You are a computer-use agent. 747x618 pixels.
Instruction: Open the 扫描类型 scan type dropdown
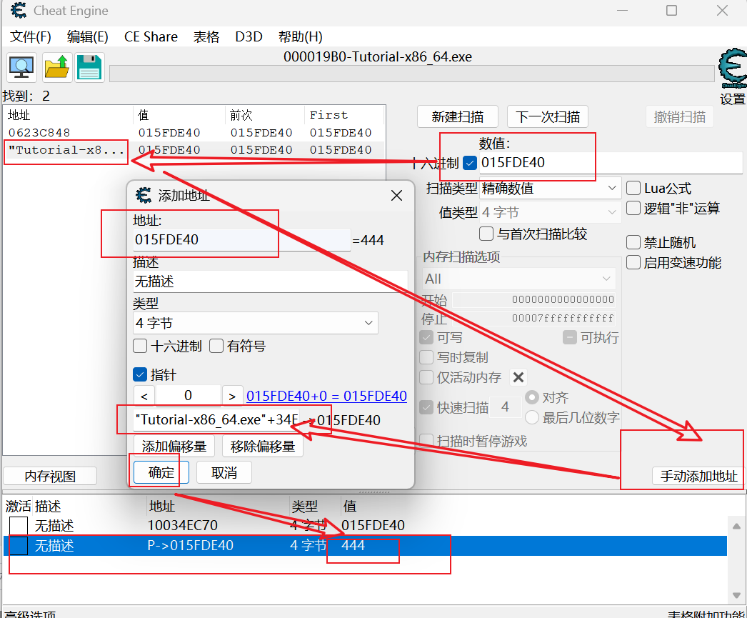[548, 188]
